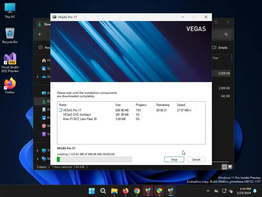Open taskbar Search
Image resolution: width=262 pixels, height=197 pixels.
click(x=103, y=191)
